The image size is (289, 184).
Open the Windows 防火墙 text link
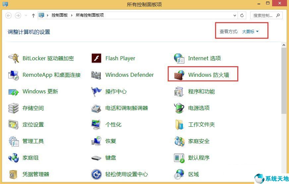(209, 75)
